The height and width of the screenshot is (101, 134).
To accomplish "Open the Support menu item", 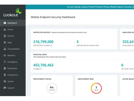I will (x=13, y=88).
